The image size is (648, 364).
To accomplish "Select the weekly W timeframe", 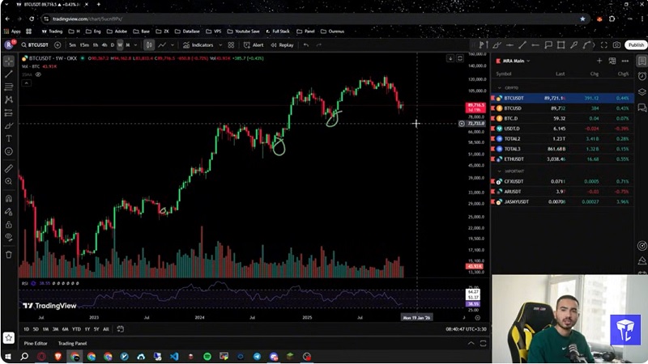I will (x=120, y=45).
